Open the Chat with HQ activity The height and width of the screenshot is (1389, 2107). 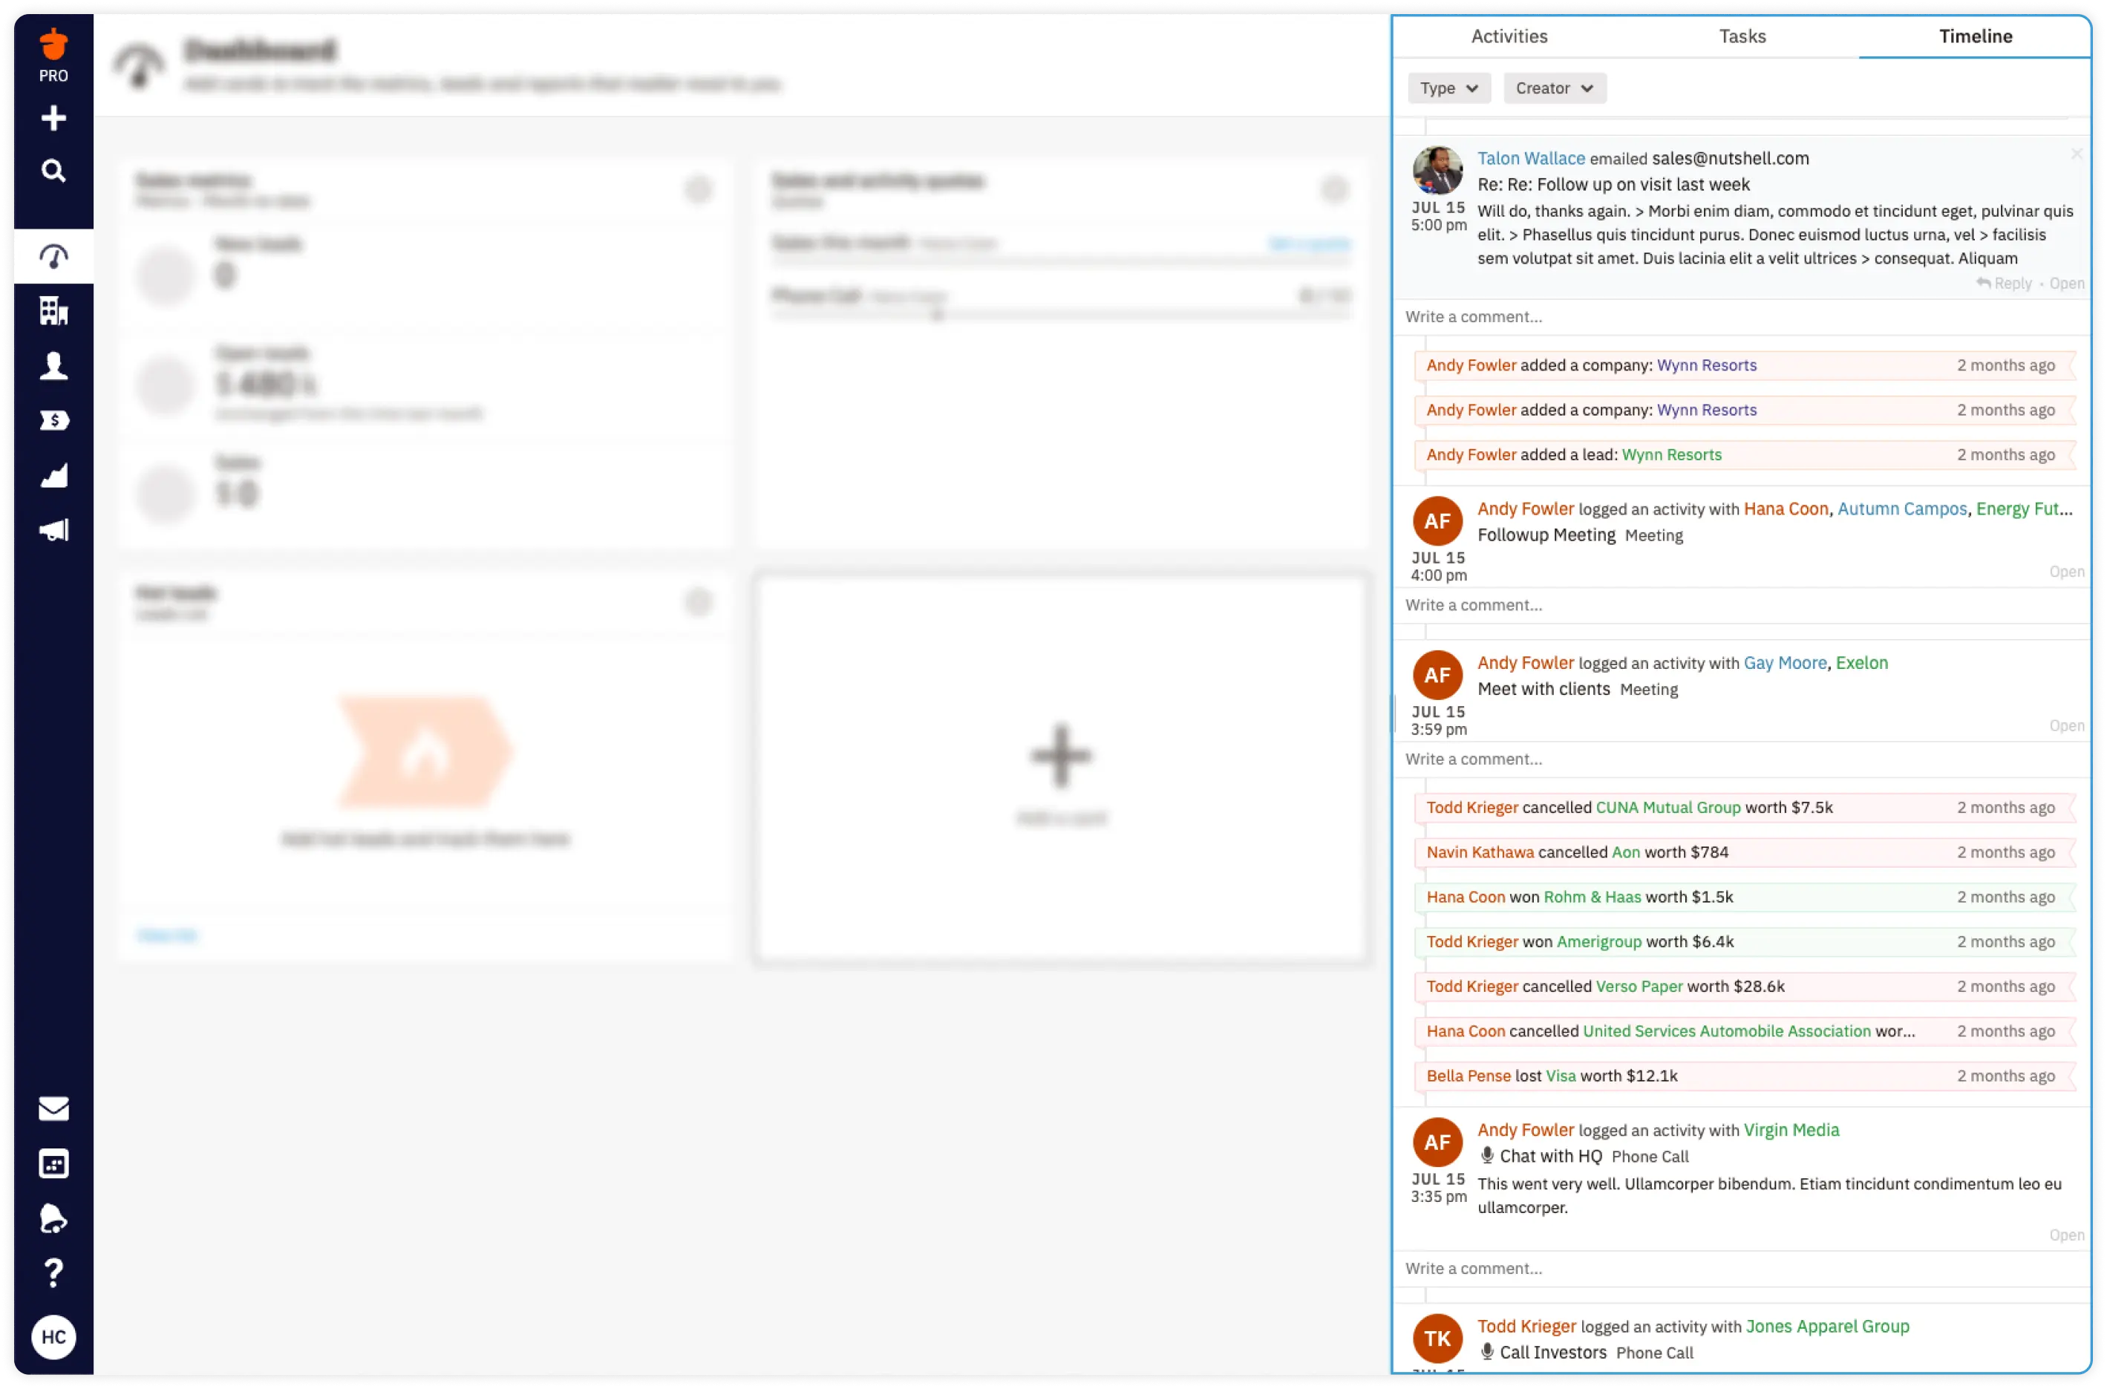[2066, 1236]
